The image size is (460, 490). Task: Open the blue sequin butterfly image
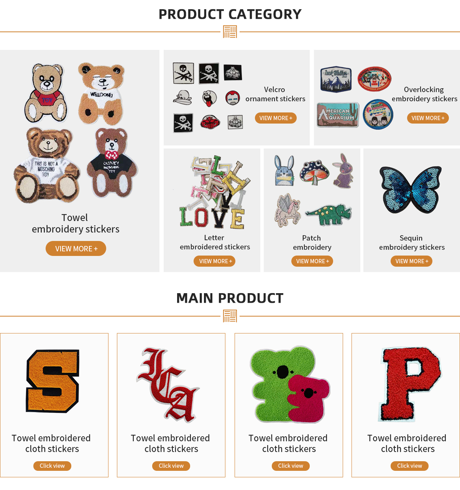point(410,190)
